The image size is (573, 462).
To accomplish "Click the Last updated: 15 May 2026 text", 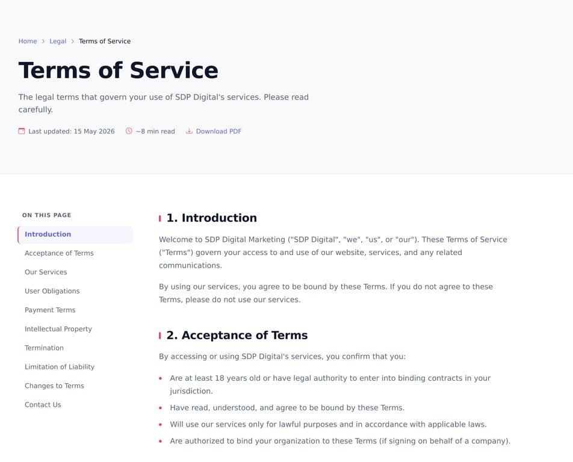I will pos(71,131).
